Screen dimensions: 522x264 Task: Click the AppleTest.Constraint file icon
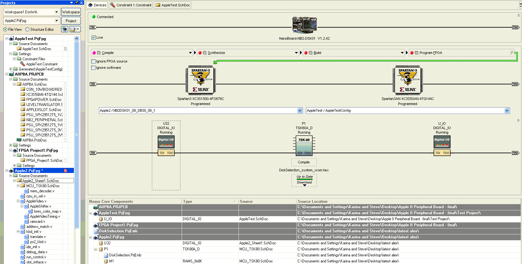coord(23,64)
